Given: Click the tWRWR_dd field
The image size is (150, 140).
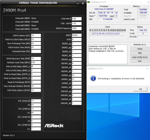Looking at the screenshot, I should (77, 103).
